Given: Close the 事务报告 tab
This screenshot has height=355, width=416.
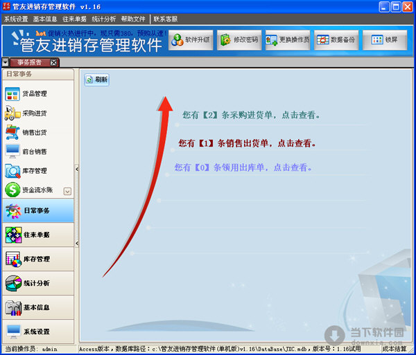Looking at the screenshot, I should tap(53, 62).
